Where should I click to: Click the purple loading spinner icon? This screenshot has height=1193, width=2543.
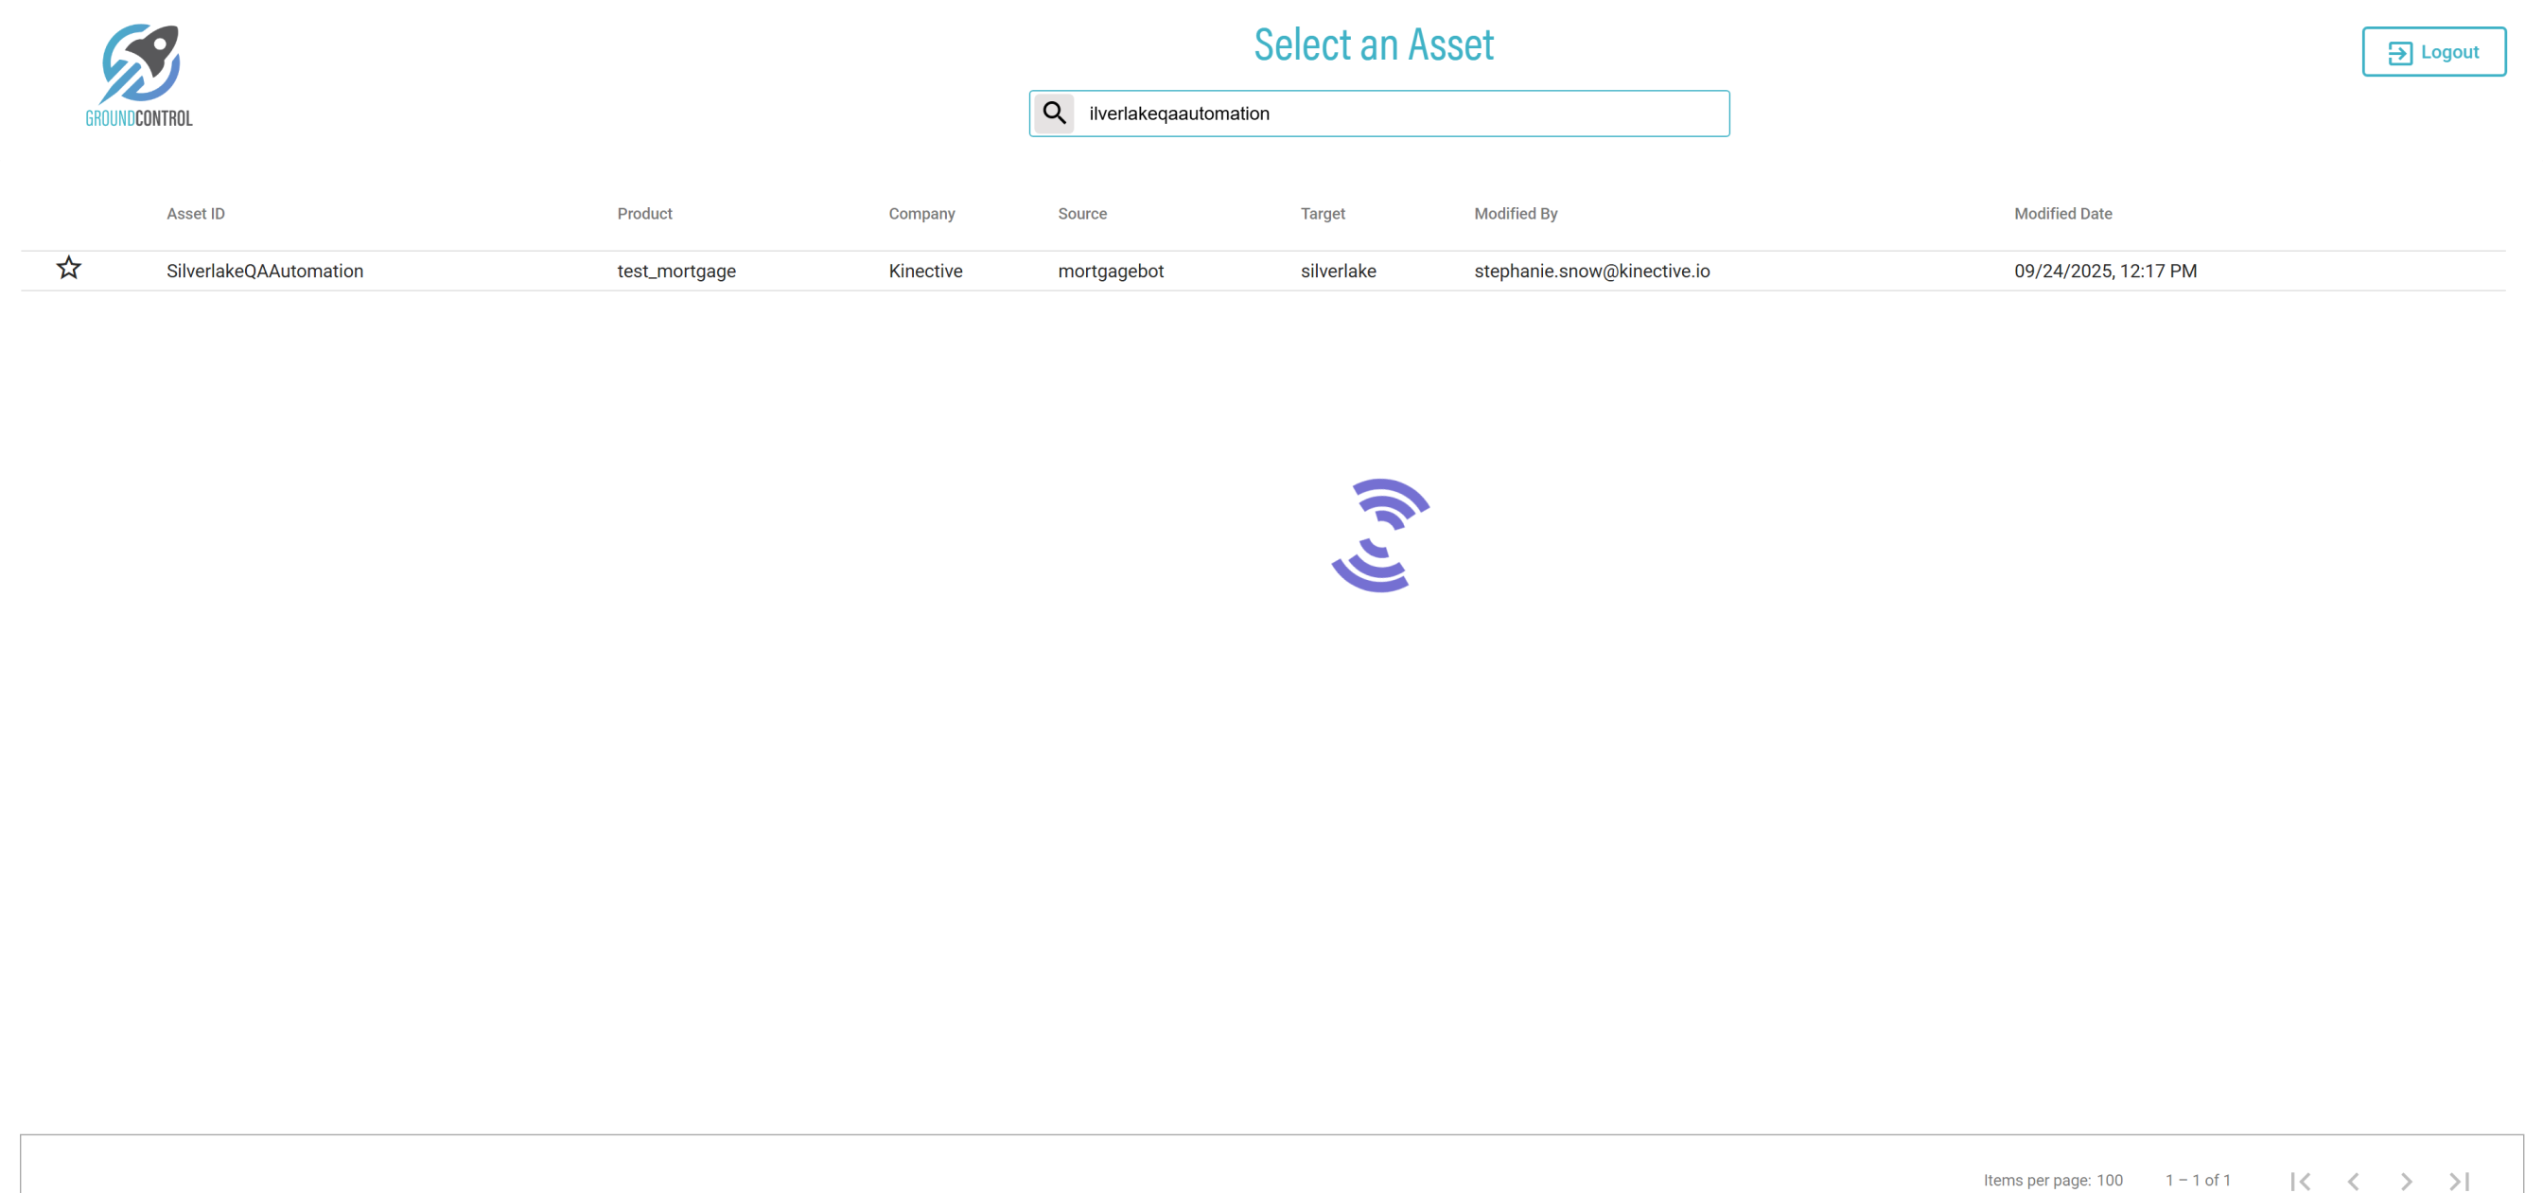click(1379, 535)
